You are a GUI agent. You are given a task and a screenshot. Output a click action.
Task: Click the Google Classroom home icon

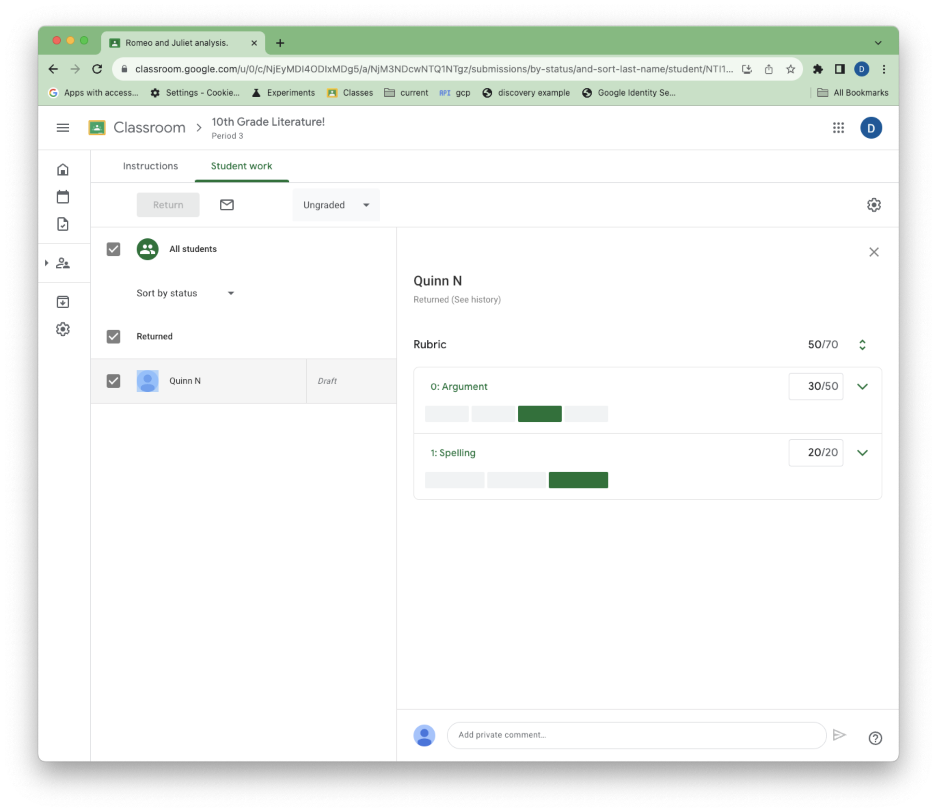tap(64, 170)
